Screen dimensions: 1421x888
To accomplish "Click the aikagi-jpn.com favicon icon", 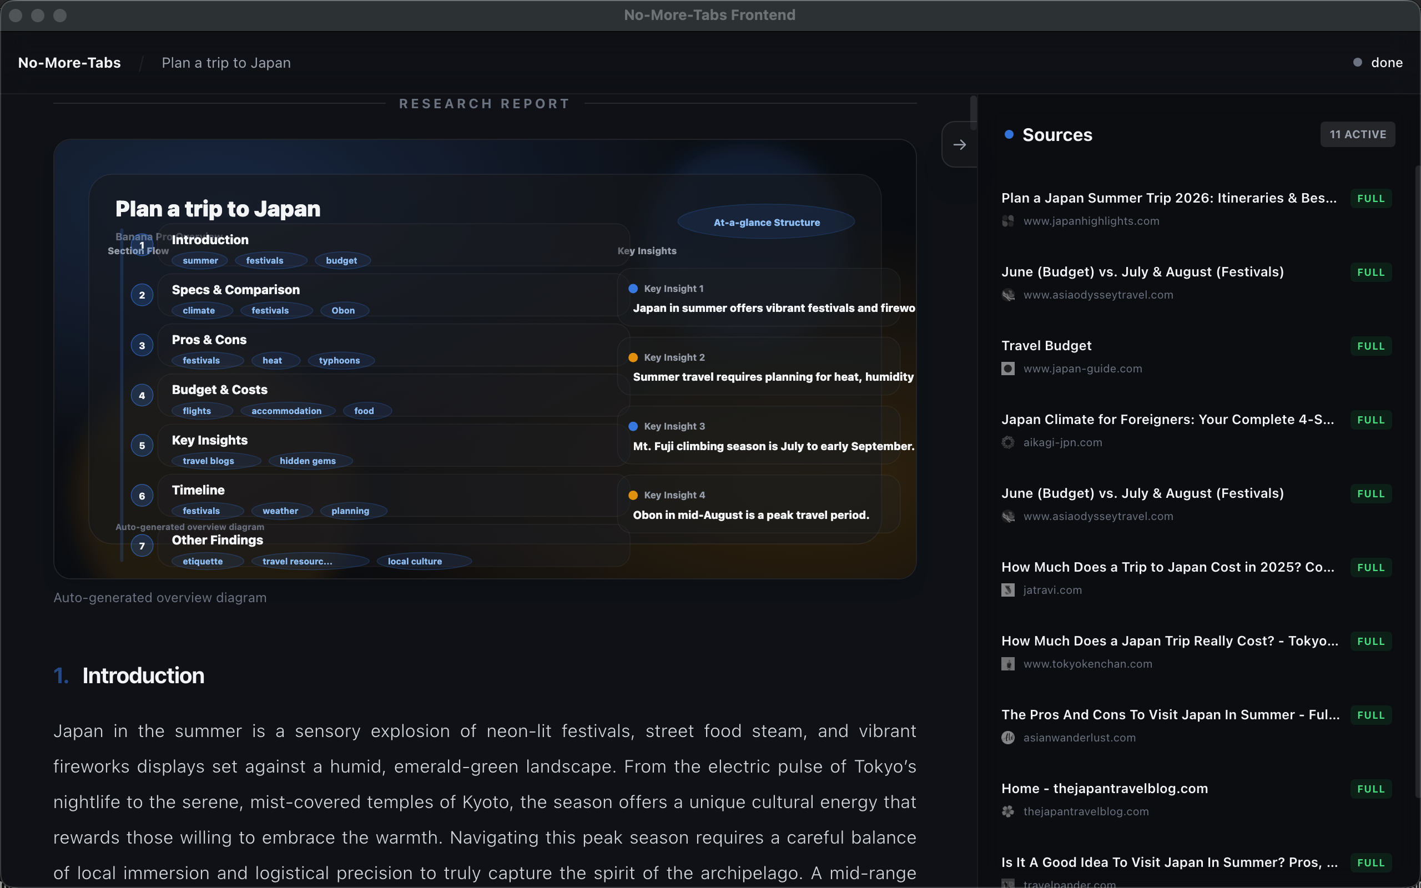I will point(1007,443).
